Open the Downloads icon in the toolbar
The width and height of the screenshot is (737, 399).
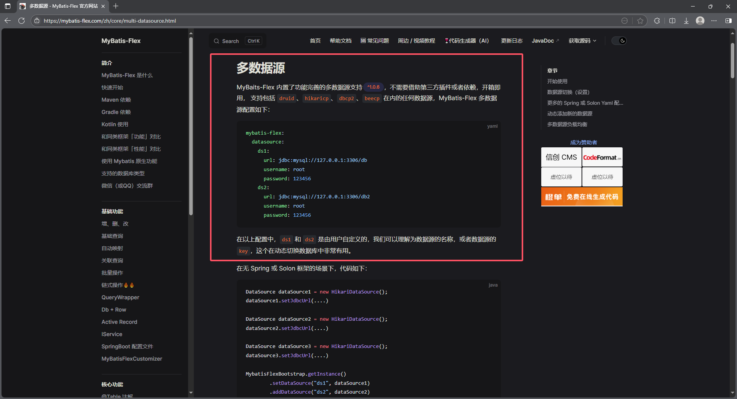[686, 21]
